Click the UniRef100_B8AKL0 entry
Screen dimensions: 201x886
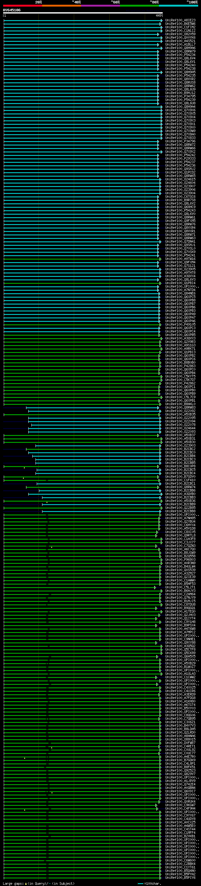pyautogui.click(x=180, y=404)
